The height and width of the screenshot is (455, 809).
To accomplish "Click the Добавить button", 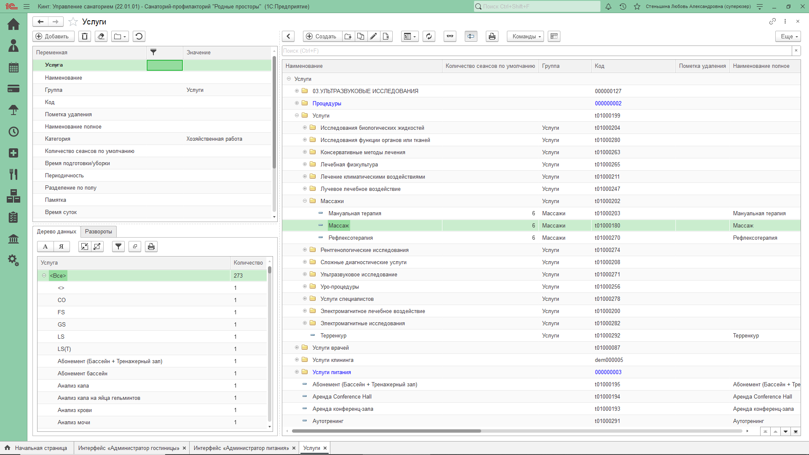I will pyautogui.click(x=53, y=37).
